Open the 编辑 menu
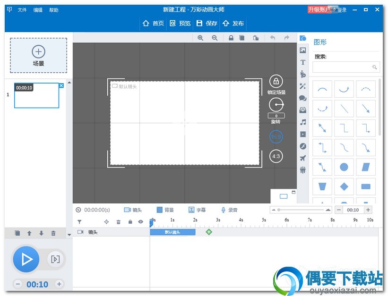 tap(38, 10)
